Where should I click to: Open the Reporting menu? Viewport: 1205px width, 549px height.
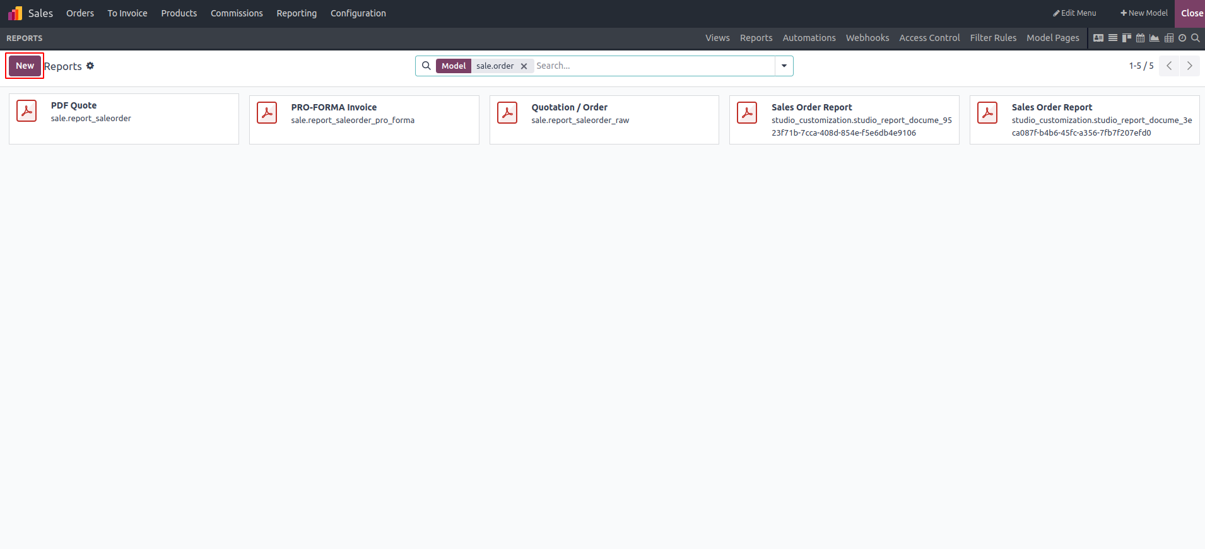pyautogui.click(x=297, y=13)
